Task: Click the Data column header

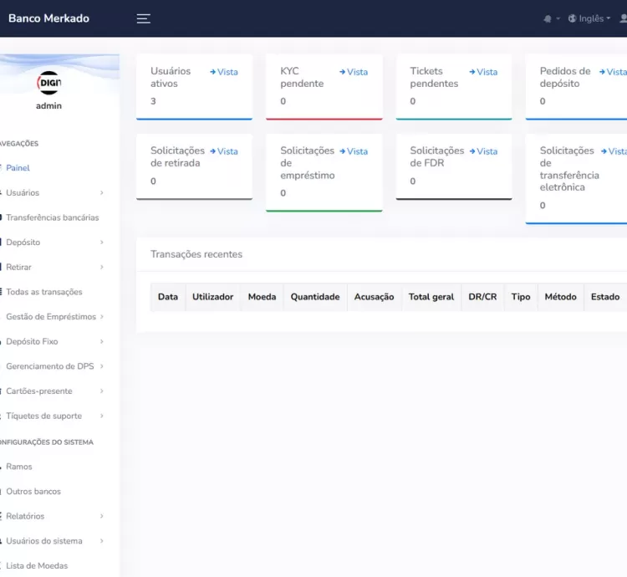Action: coord(168,297)
